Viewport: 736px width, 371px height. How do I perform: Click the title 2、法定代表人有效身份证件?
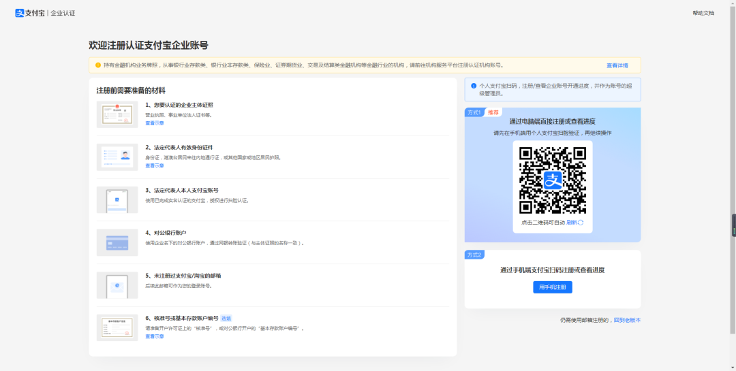pos(179,148)
